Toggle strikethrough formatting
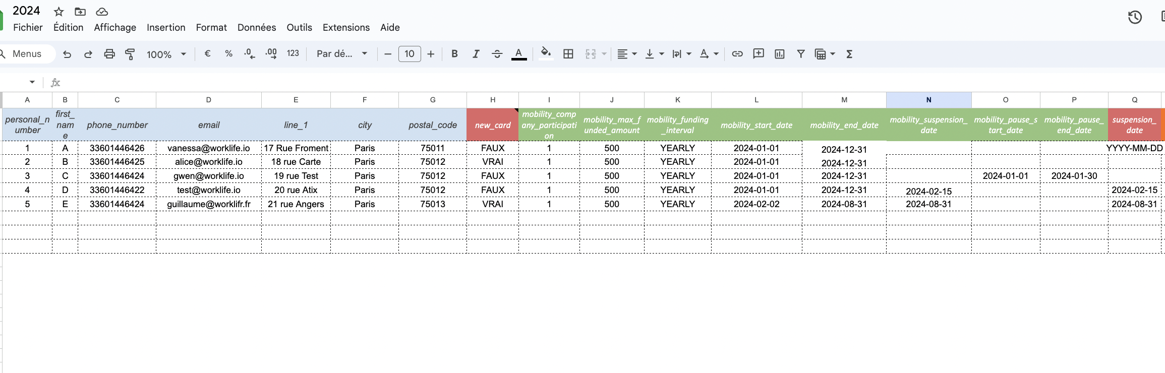Image resolution: width=1165 pixels, height=373 pixels. [497, 54]
